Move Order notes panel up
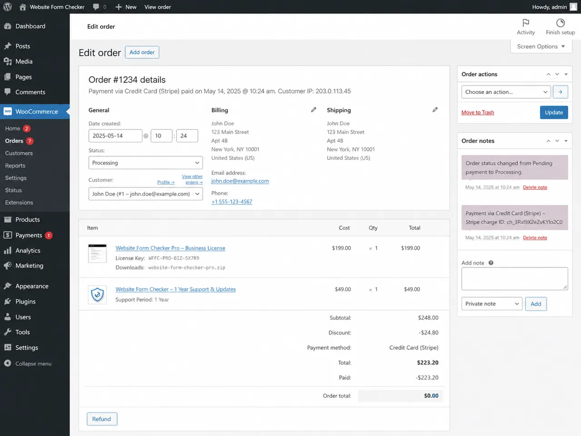This screenshot has height=436, width=581. (548, 141)
